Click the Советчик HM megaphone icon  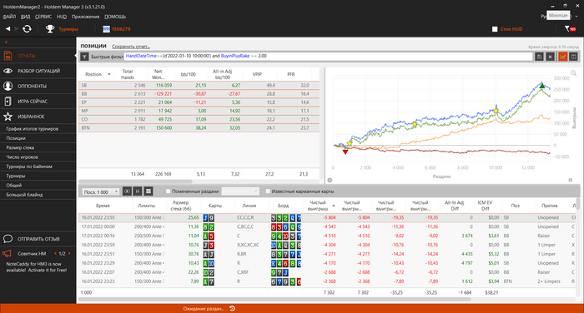tap(7, 254)
